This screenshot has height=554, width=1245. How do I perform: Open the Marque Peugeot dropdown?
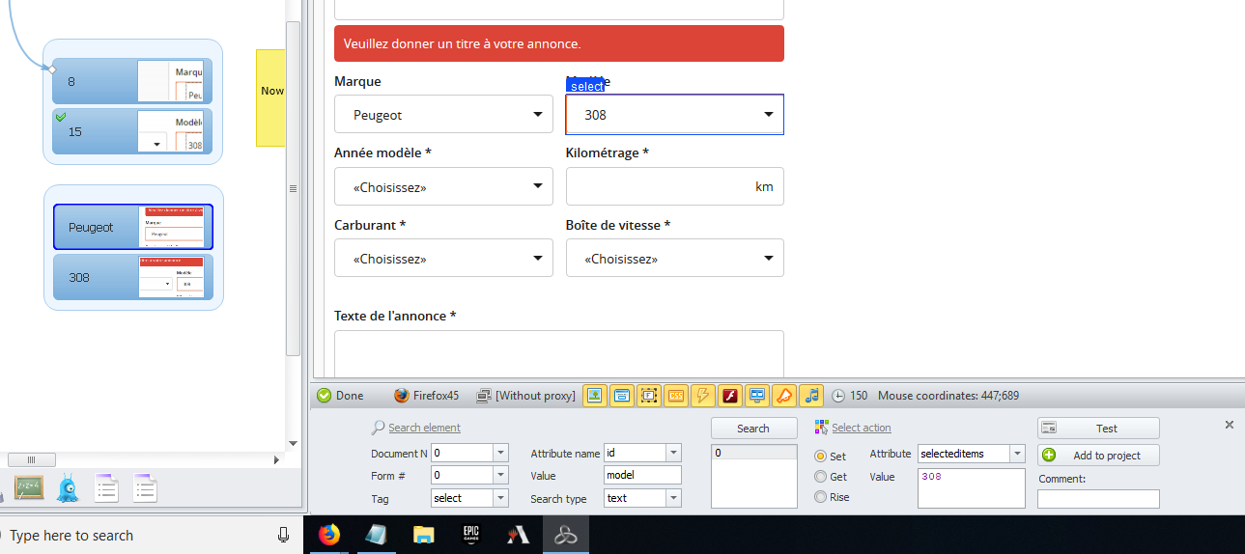coord(443,114)
